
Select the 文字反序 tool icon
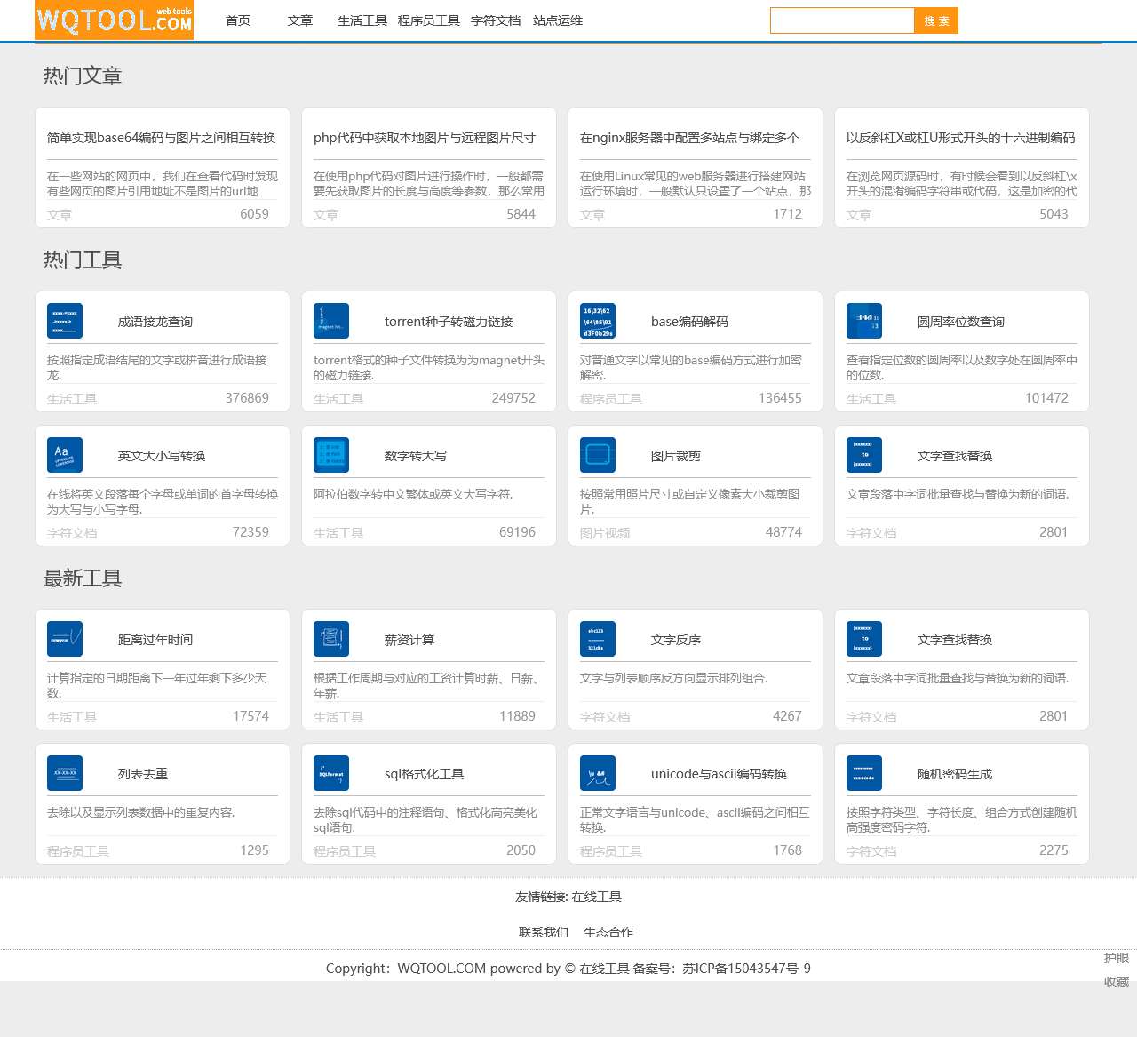598,639
